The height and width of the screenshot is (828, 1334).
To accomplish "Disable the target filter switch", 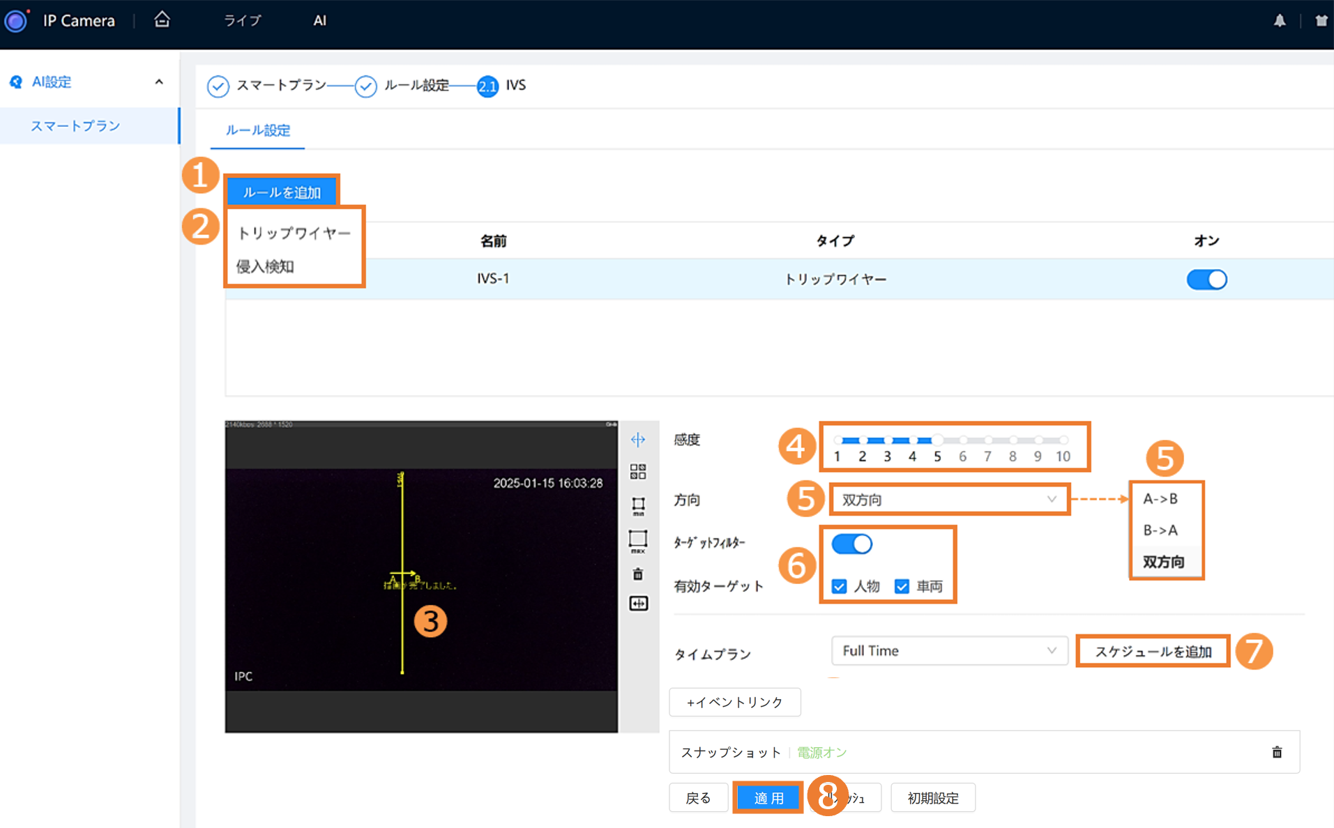I will point(851,544).
